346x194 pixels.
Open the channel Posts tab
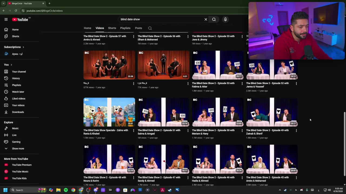point(138,28)
